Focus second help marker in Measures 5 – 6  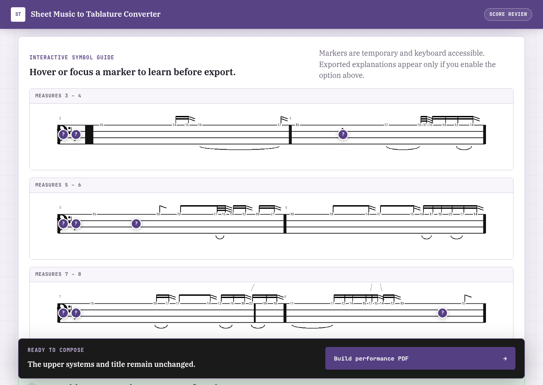(x=76, y=224)
